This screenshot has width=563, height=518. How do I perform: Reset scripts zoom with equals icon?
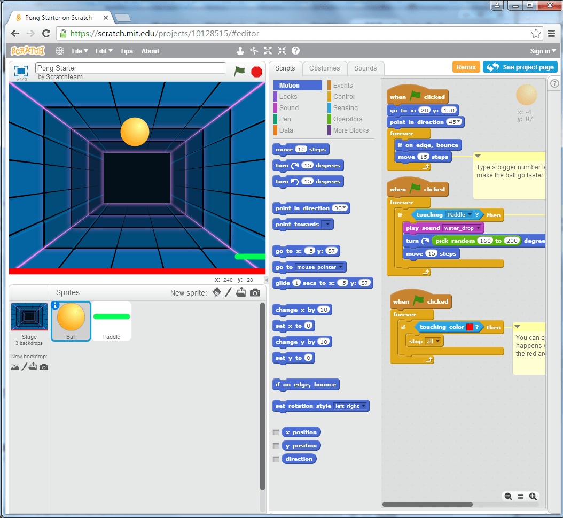click(520, 497)
